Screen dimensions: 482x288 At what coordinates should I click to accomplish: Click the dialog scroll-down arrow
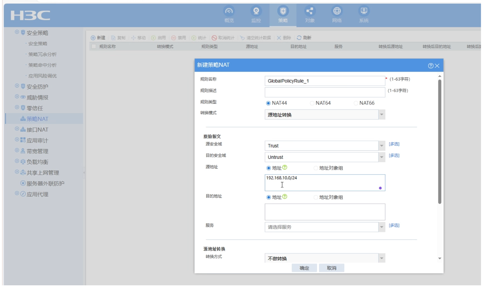pos(440,258)
